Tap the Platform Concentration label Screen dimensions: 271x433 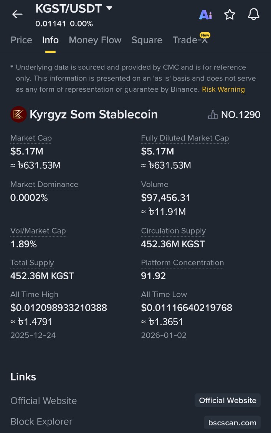[182, 263]
